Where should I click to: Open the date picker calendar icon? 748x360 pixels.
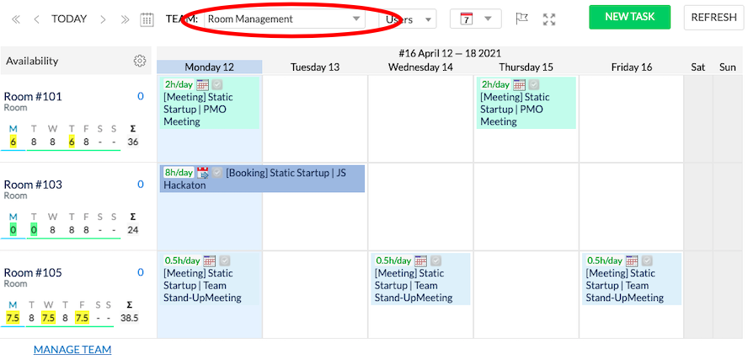pyautogui.click(x=147, y=19)
